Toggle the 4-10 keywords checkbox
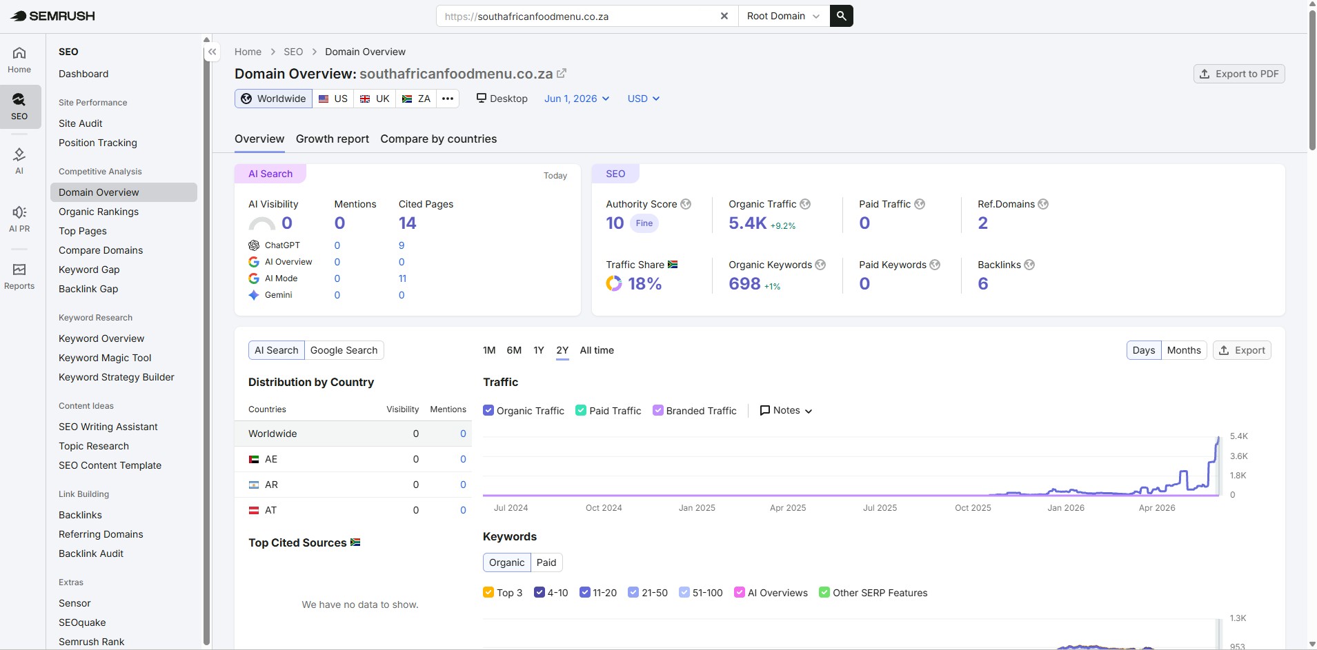This screenshot has height=650, width=1317. point(539,593)
